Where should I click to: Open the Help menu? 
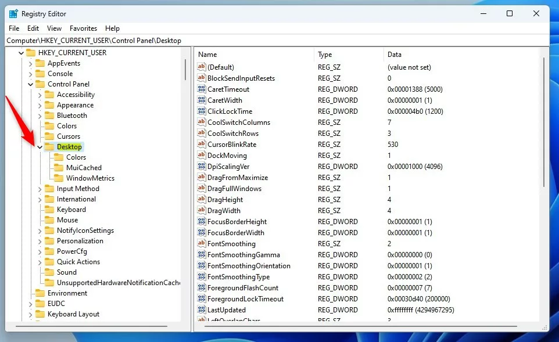pos(112,28)
